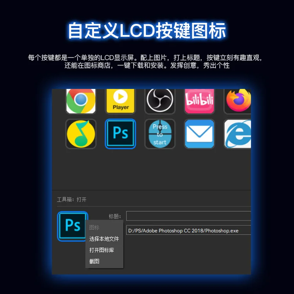Click the heading 自定义LCD按键图标
Image resolution: width=294 pixels, height=294 pixels.
coord(147,31)
